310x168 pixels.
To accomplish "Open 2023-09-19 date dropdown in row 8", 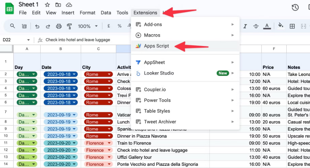I will tap(74, 122).
